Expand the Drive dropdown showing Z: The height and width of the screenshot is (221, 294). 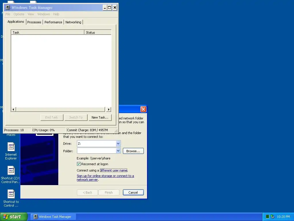(x=118, y=144)
